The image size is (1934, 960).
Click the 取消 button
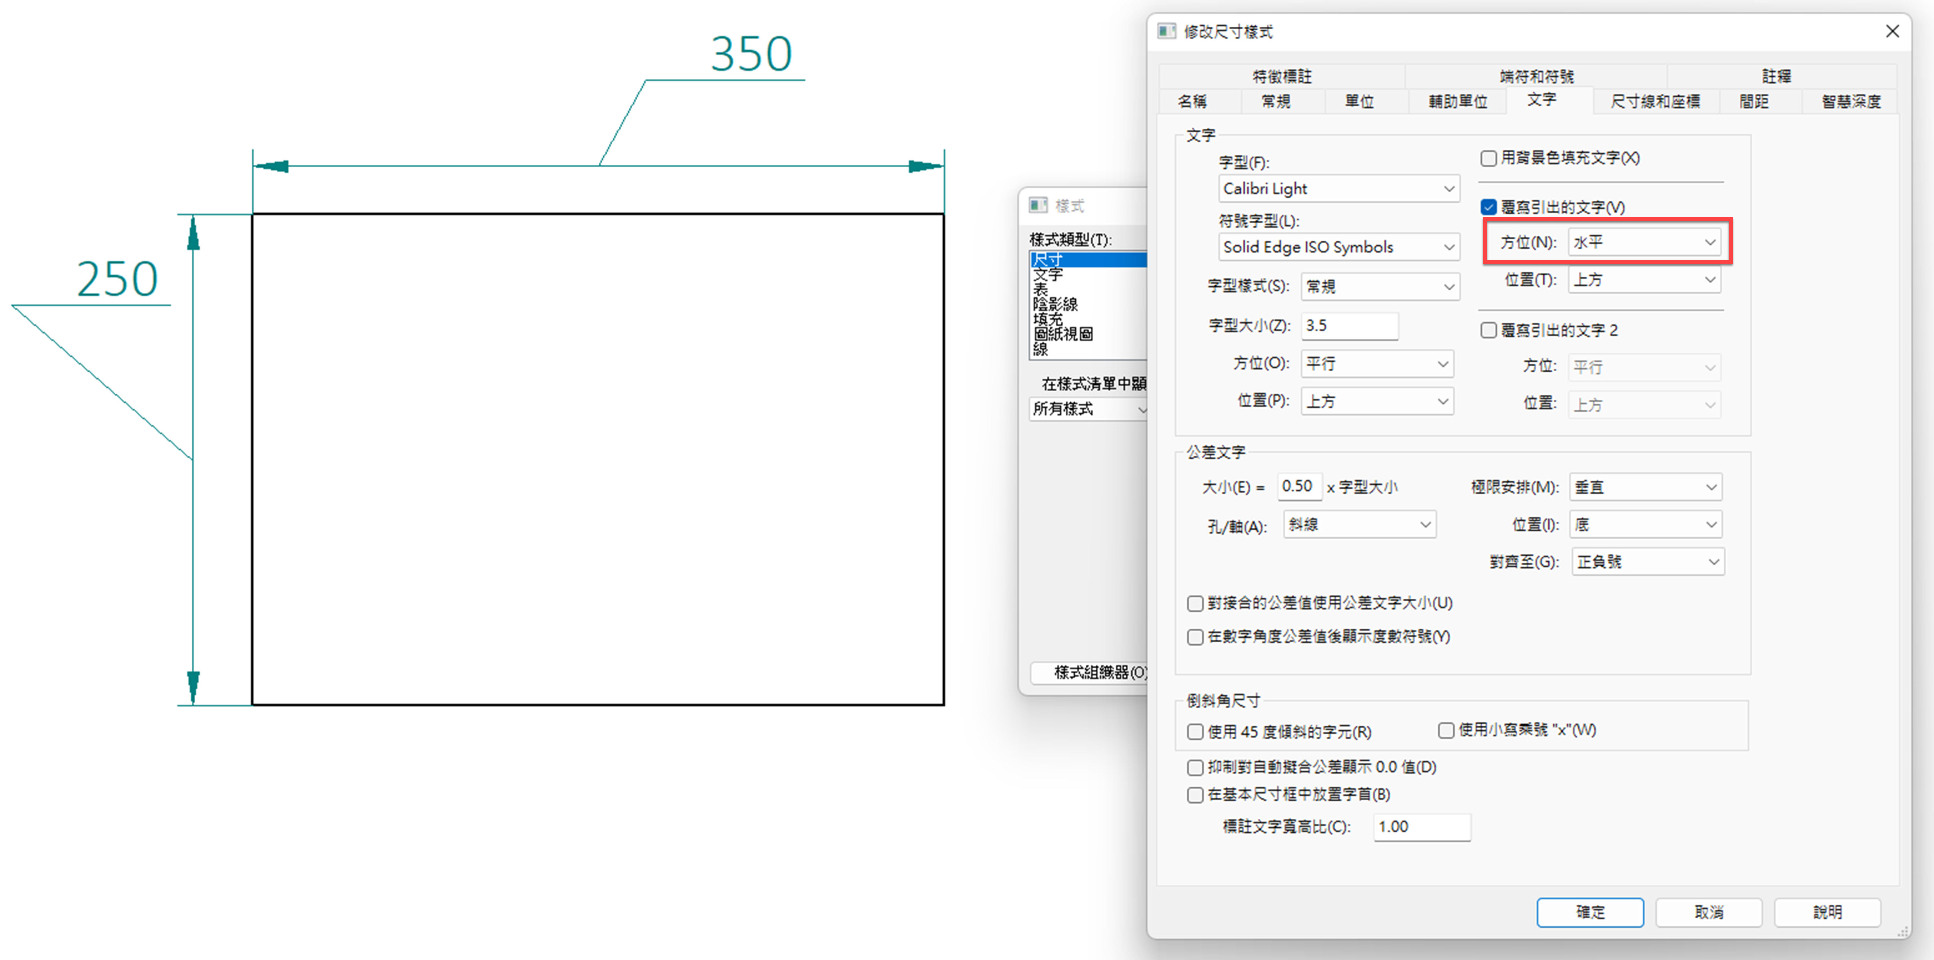(1708, 912)
